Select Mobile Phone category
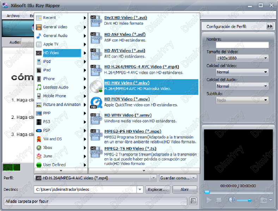This screenshot has height=211, width=278. click(x=61, y=96)
